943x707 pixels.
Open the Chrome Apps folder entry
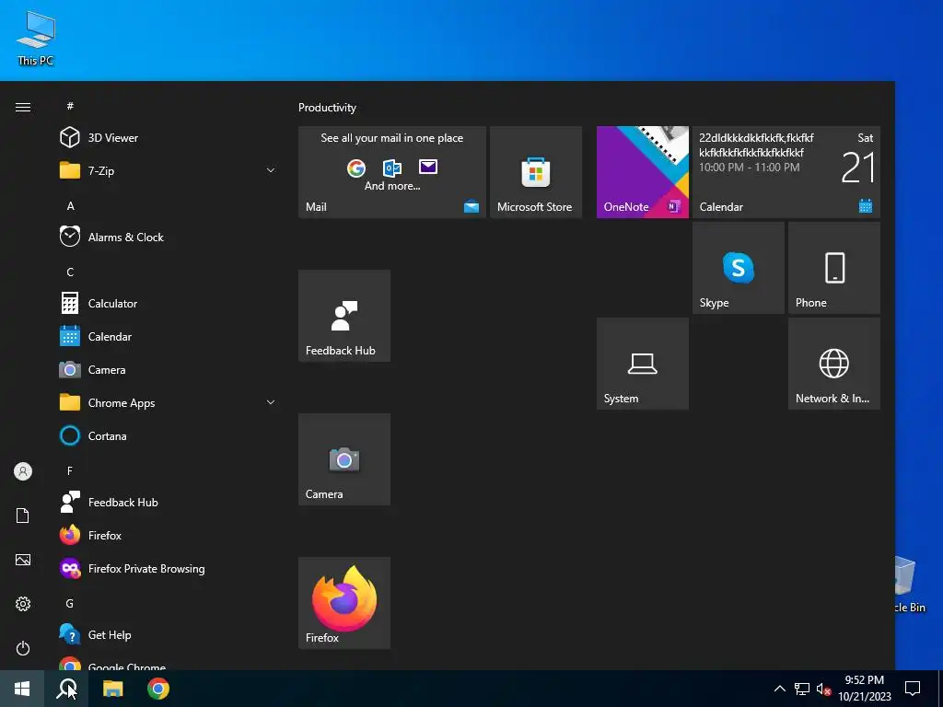[x=169, y=402]
